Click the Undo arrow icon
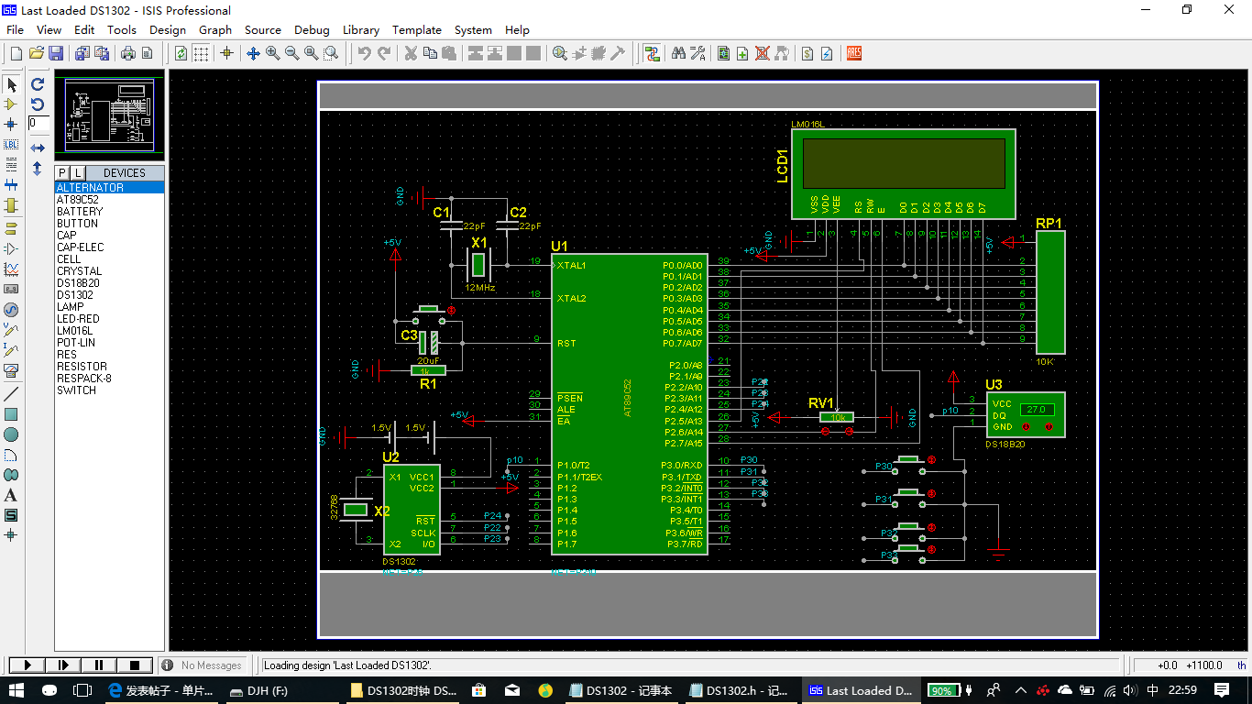The image size is (1252, 704). (365, 53)
